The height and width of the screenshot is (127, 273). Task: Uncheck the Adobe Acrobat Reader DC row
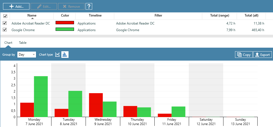(5, 23)
